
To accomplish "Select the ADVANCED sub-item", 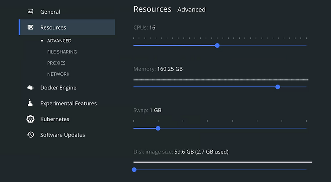I will (59, 41).
